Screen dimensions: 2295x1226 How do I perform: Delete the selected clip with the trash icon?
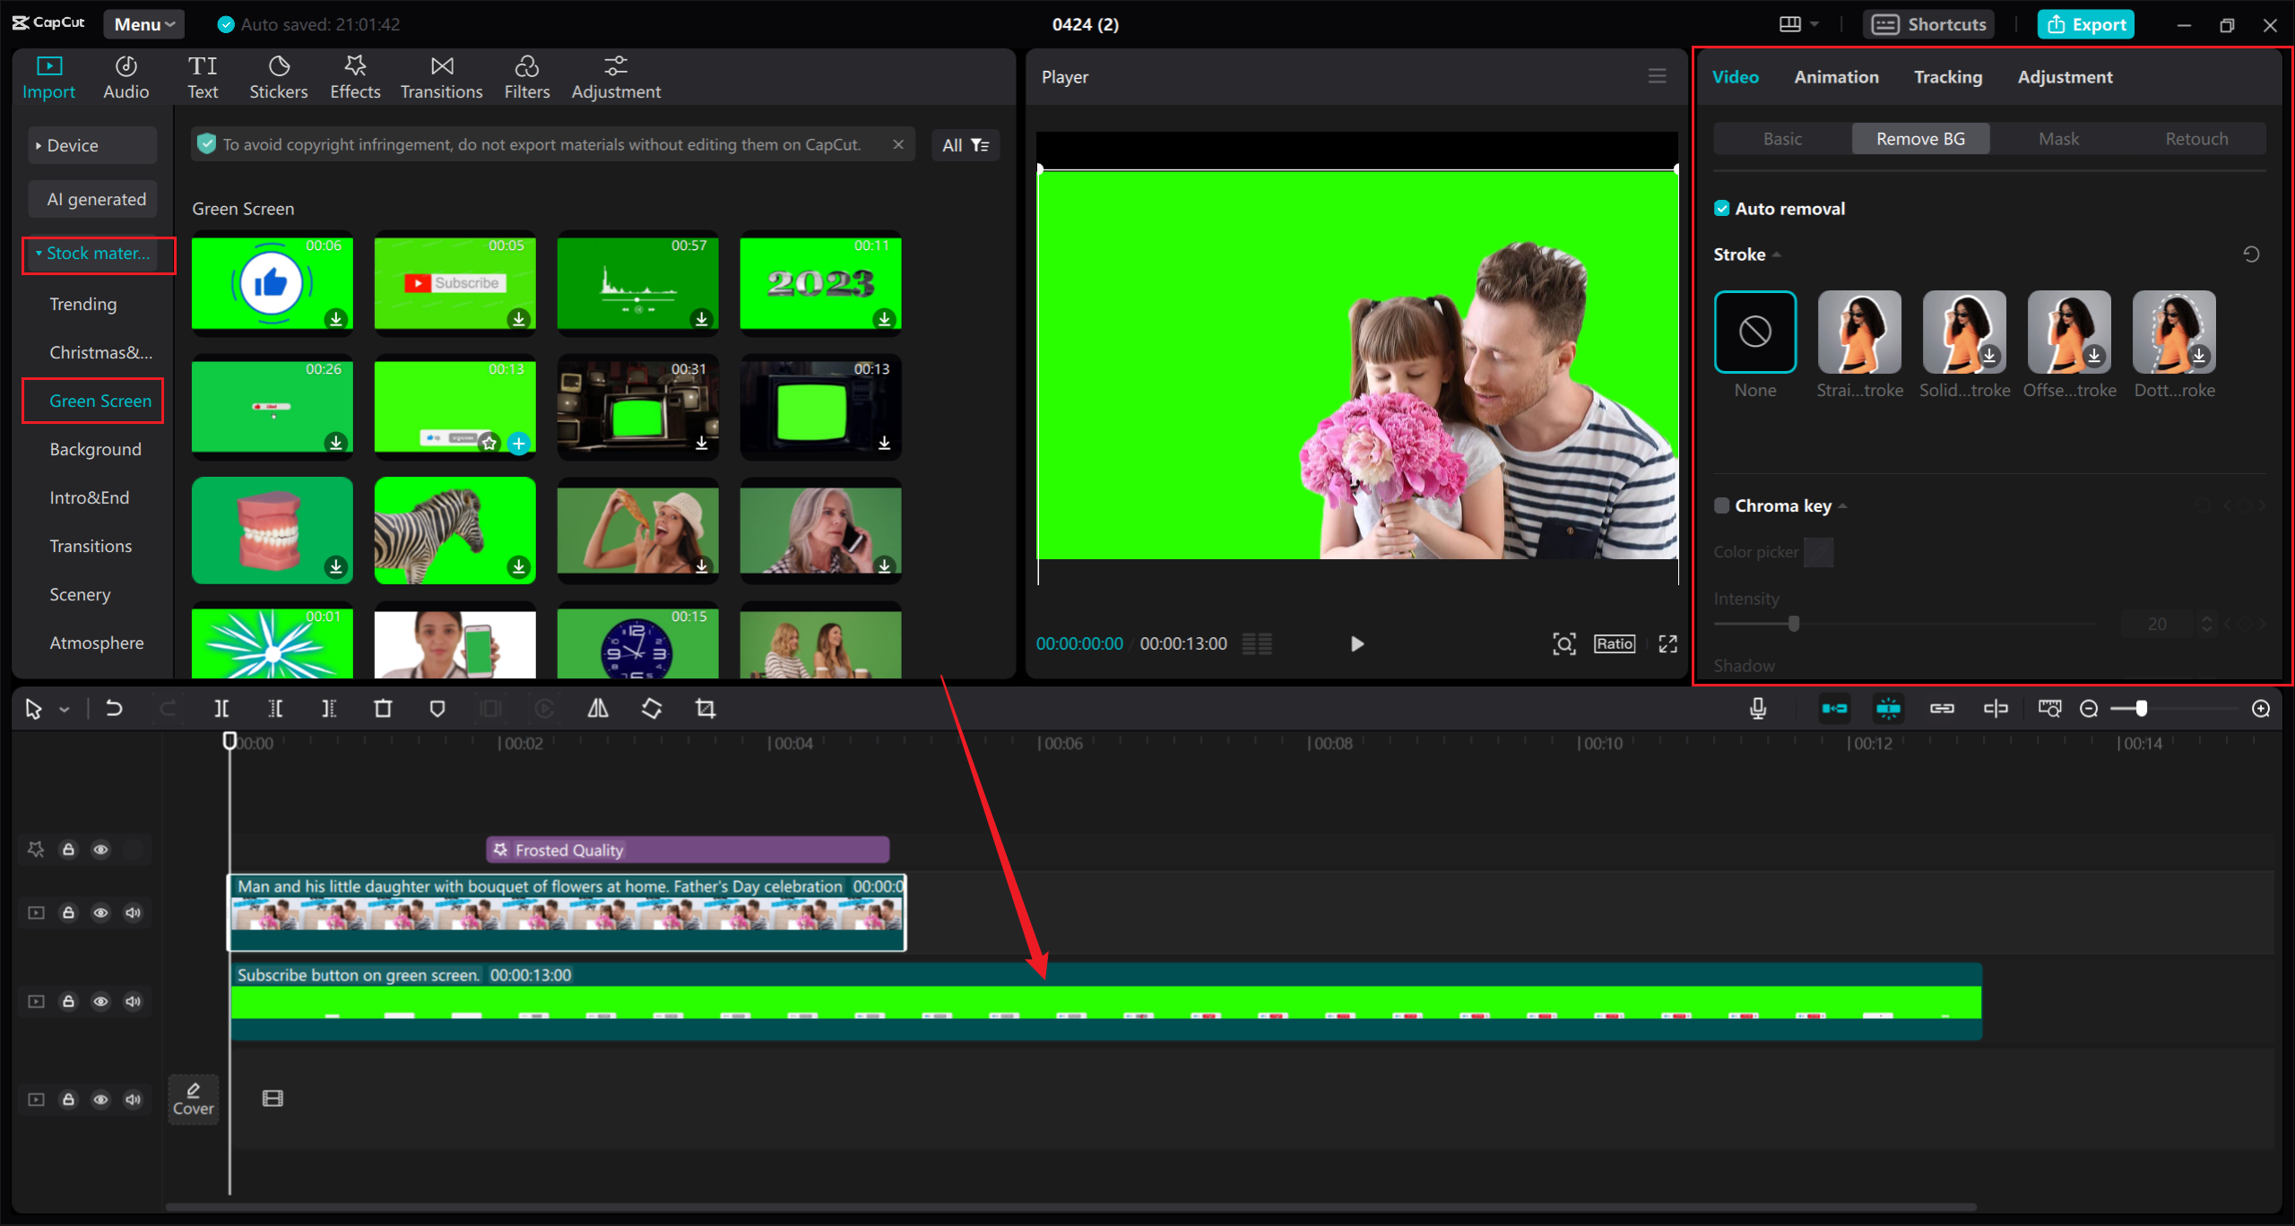click(383, 708)
